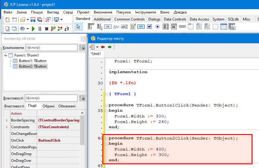Pick the TMainMenu component icon
Screen dimensions: 259x168
click(91, 27)
